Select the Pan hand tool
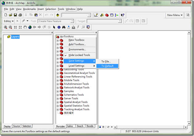Screen dimensions: 194x136 pyautogui.click(x=25, y=27)
